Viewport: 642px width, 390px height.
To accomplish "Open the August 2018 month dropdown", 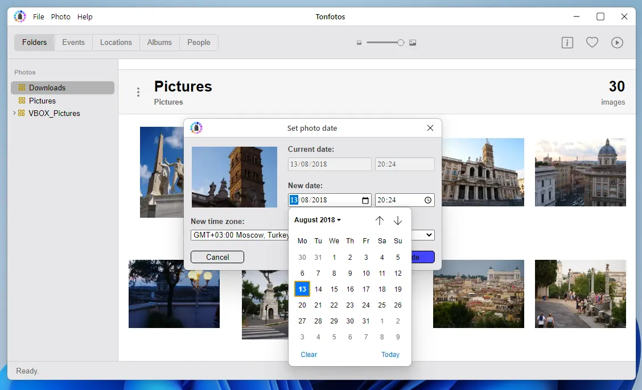I will tap(318, 220).
